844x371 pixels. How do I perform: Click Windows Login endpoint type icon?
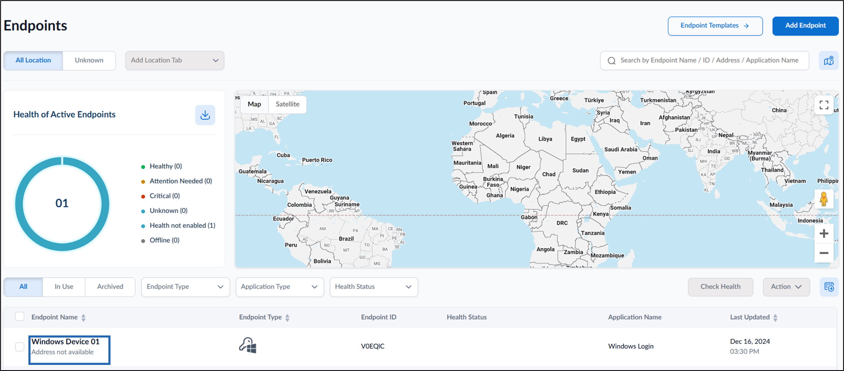[248, 345]
